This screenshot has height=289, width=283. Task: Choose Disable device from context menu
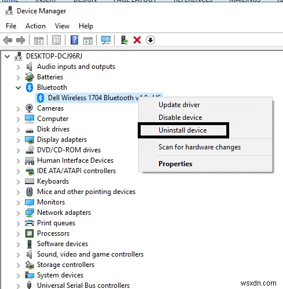tap(205, 118)
